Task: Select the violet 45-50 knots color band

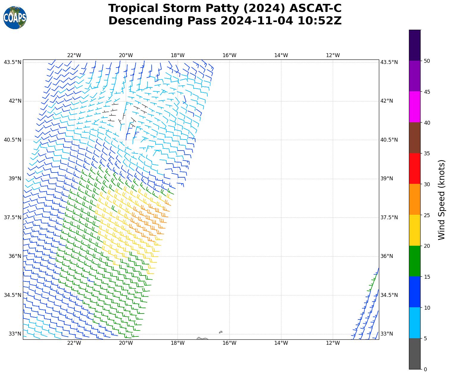Action: click(415, 76)
